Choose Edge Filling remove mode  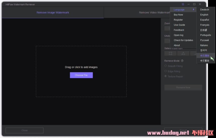[166, 71]
